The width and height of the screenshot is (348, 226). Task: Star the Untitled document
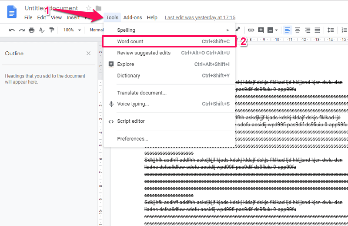(89, 8)
